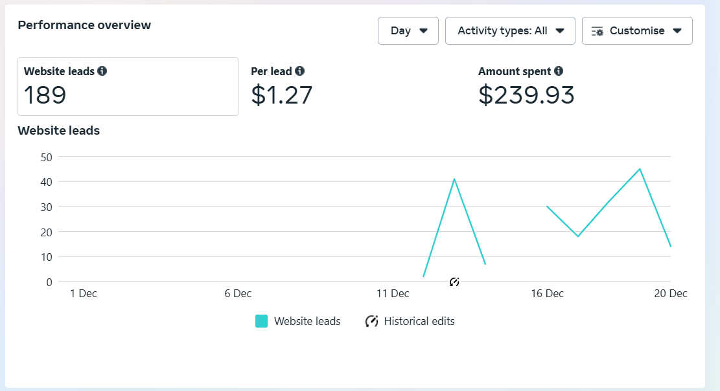Screen dimensions: 720x391
Task: Toggle the Historical edits legend label
Action: point(419,321)
